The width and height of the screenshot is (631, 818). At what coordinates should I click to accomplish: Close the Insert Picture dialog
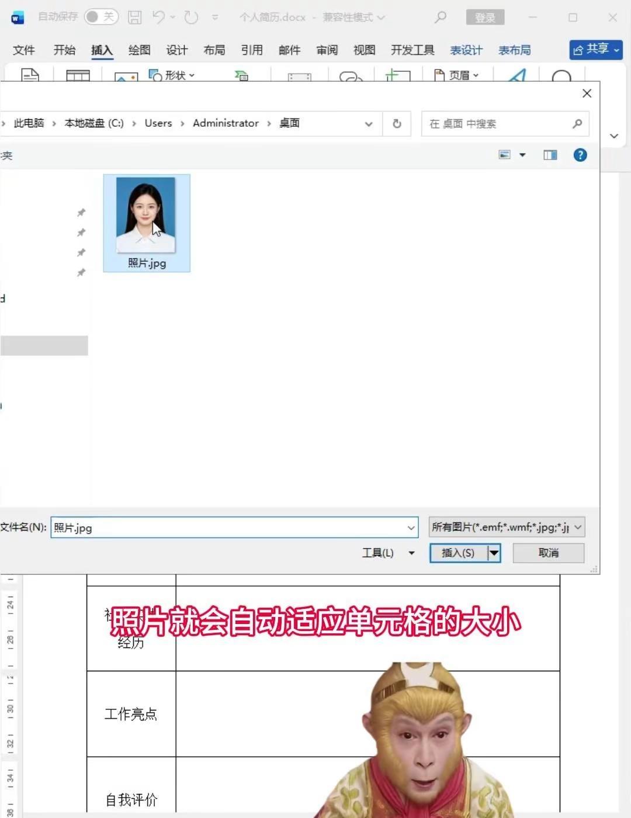[x=587, y=93]
